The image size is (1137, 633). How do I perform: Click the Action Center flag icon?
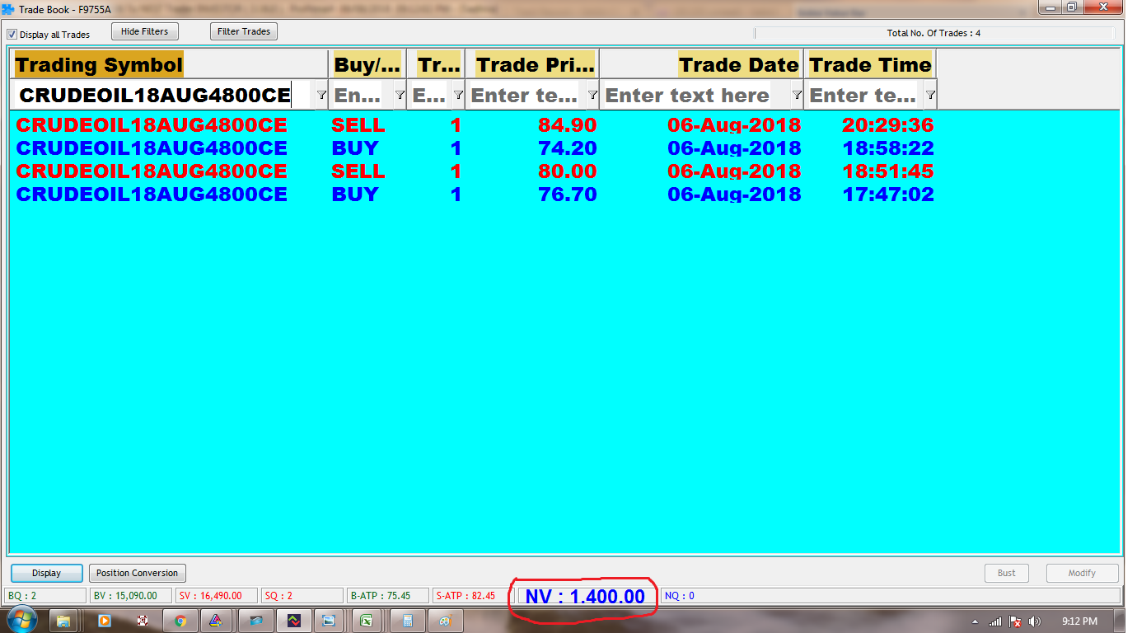[x=1015, y=621]
